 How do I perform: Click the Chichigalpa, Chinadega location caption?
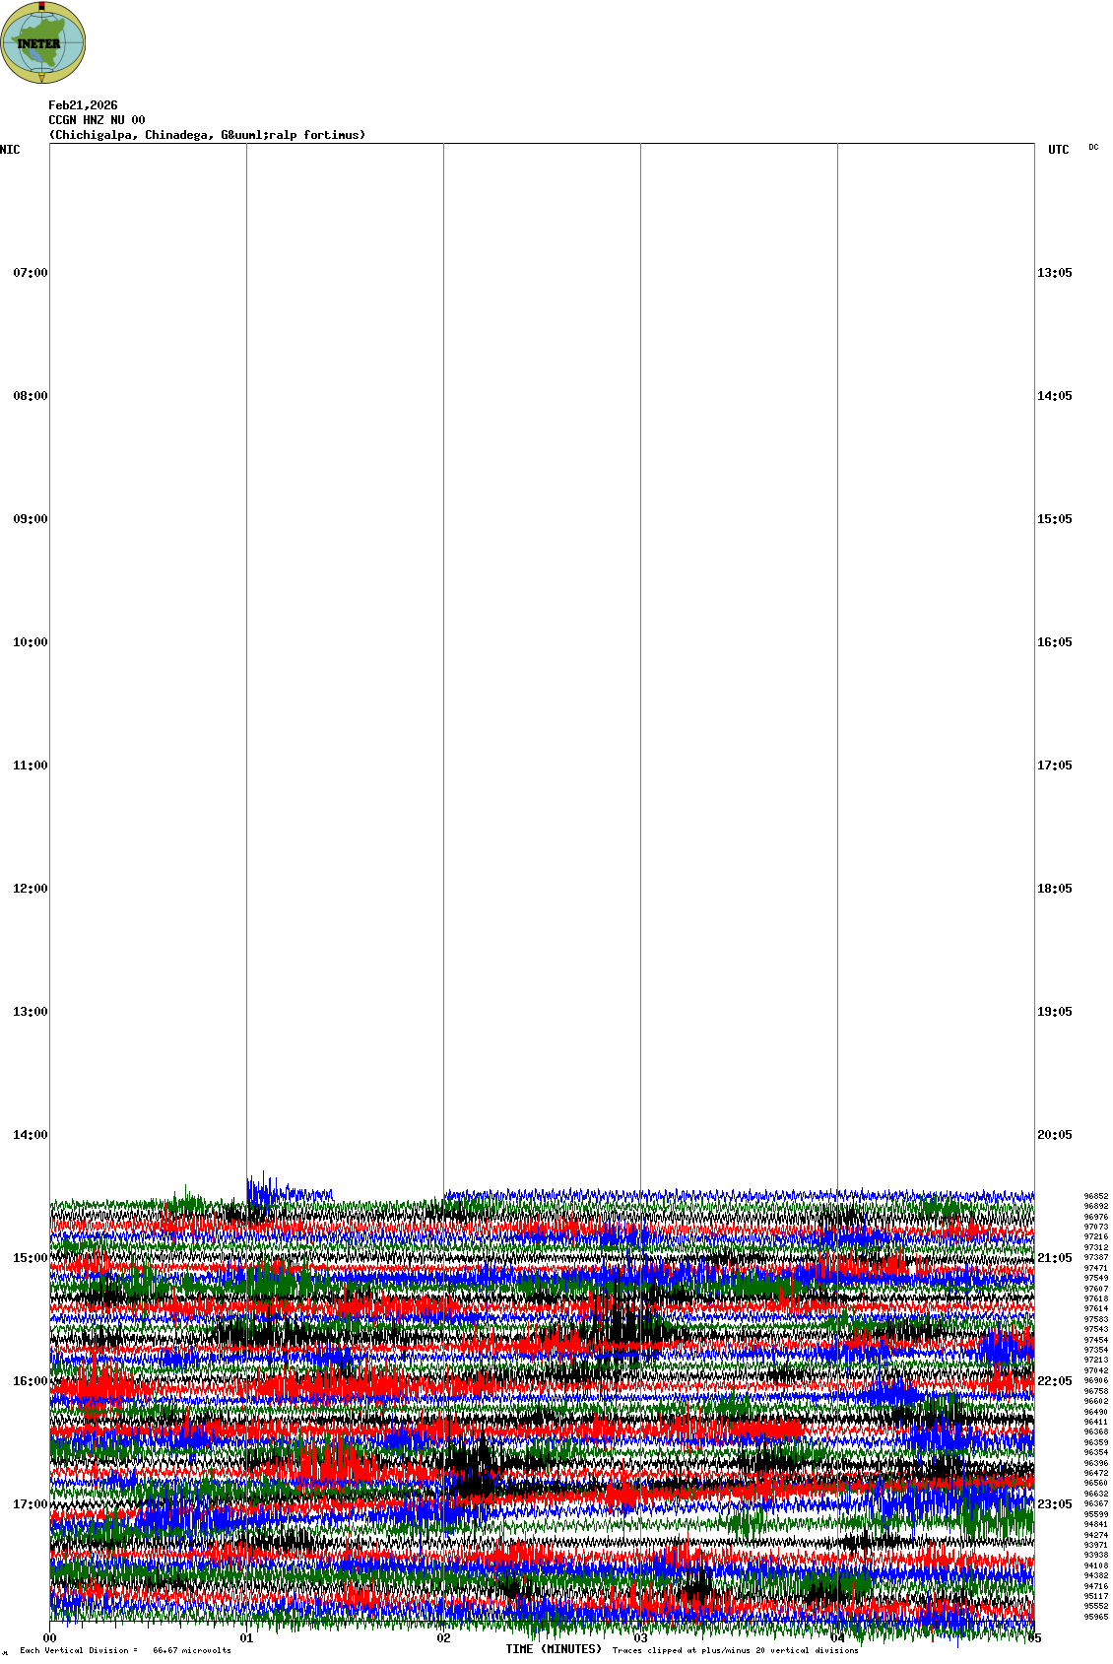click(x=207, y=135)
